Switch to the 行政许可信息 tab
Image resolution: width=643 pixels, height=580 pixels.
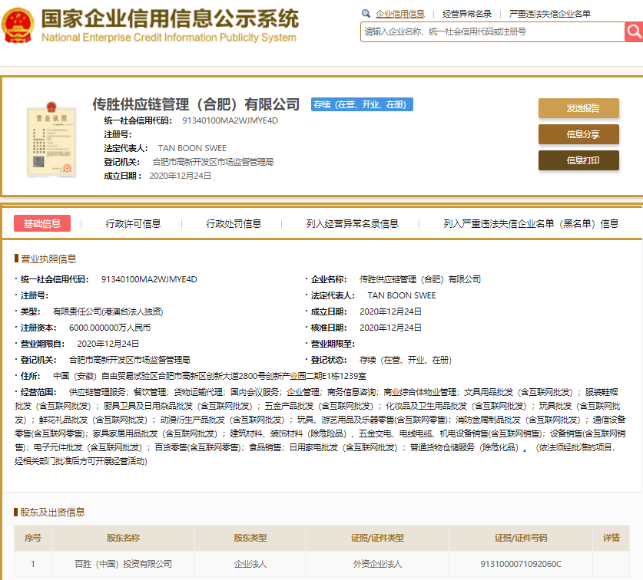coord(133,224)
